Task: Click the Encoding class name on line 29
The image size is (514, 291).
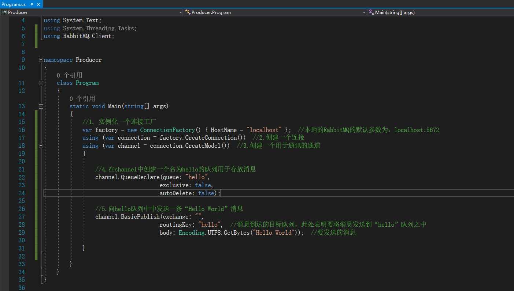Action: point(192,233)
